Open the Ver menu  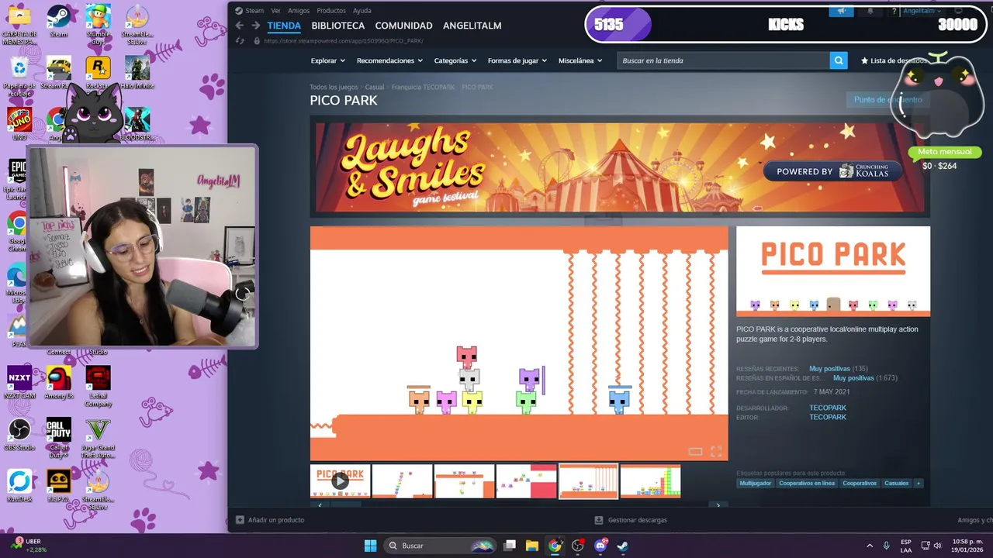[x=275, y=11]
